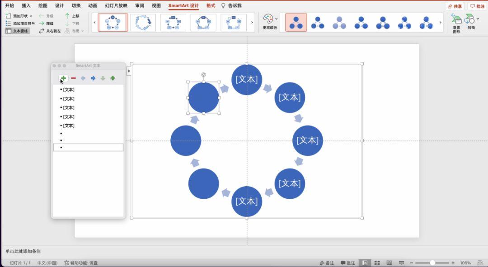Select the continuous arrow cycle layout thumbnail
The image size is (488, 267).
(x=143, y=23)
